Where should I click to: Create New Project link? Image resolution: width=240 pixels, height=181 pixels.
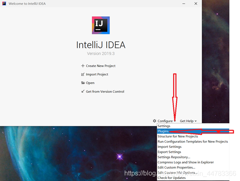(x=101, y=66)
